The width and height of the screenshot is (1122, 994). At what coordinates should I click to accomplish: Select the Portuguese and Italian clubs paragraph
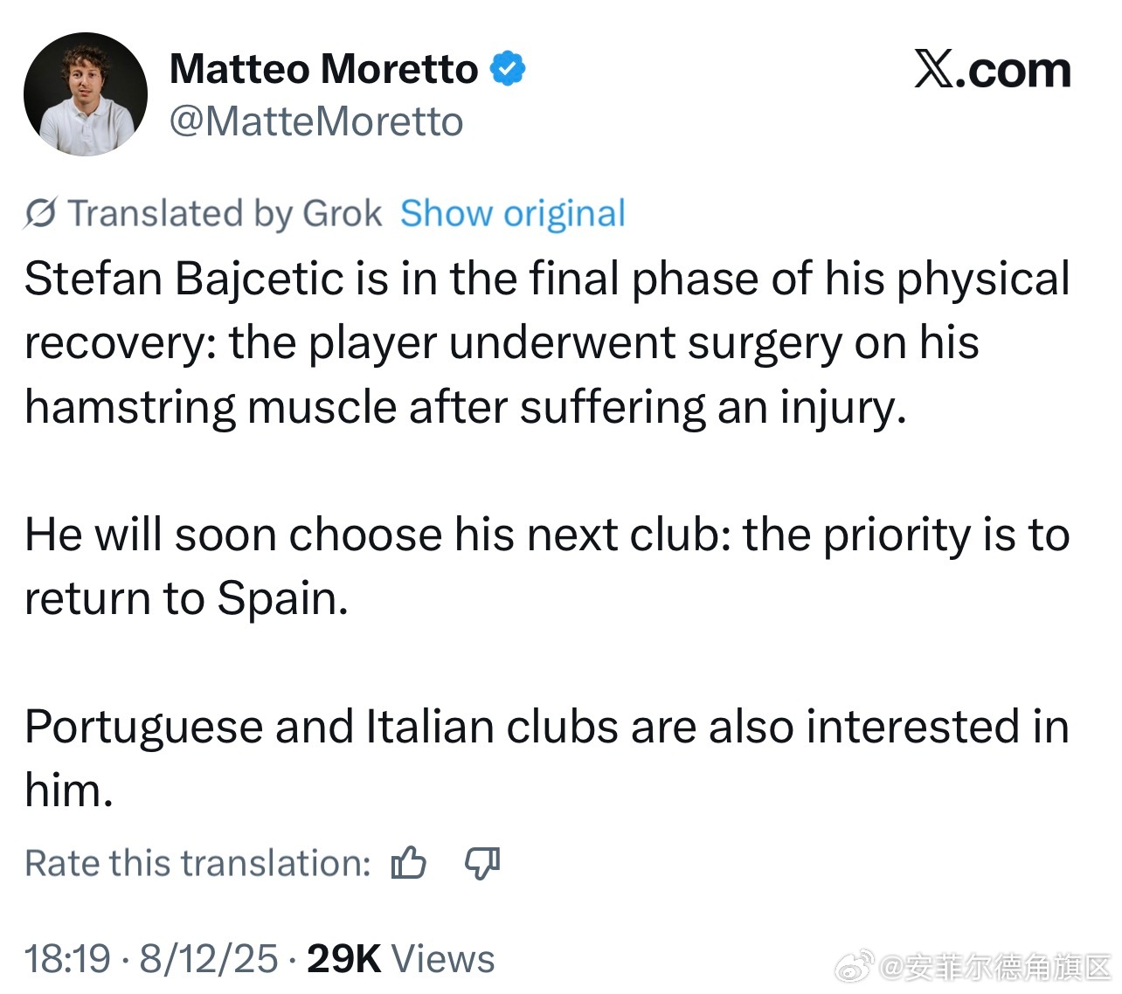pos(547,758)
